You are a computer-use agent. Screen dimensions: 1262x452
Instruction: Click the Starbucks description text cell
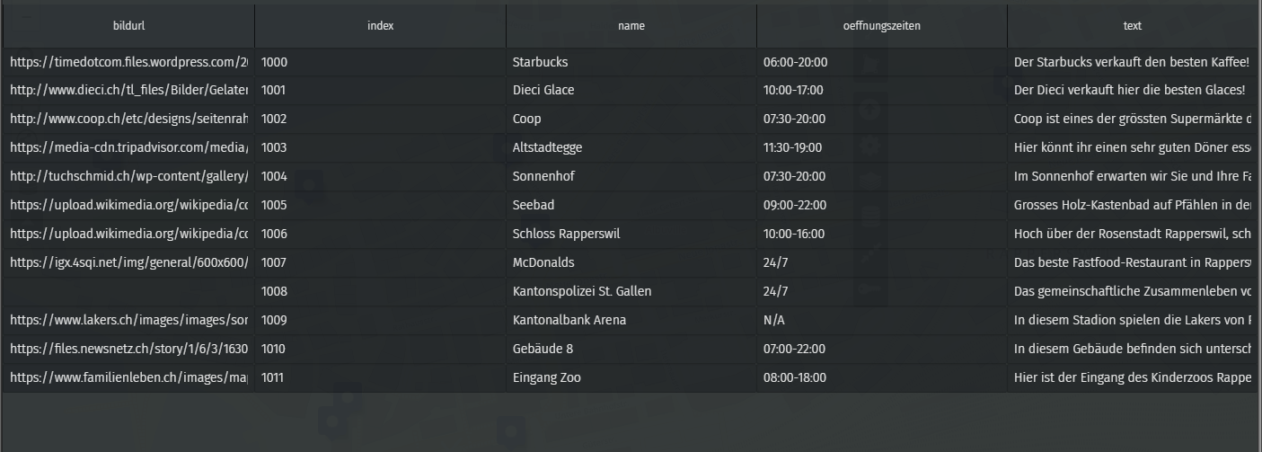tap(1131, 62)
